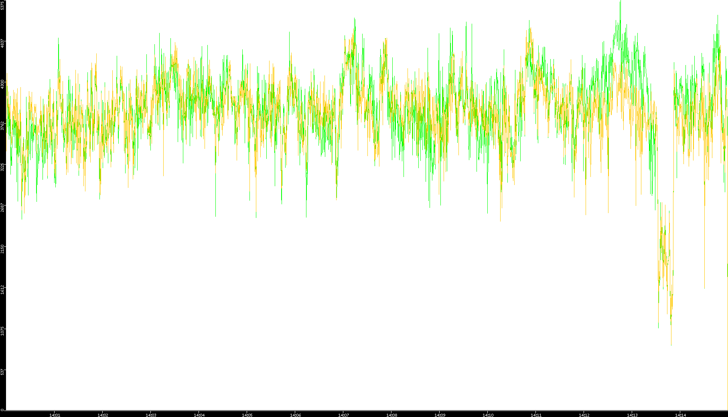
Task: Select the 14:02 tick on time axis
Action: [103, 415]
